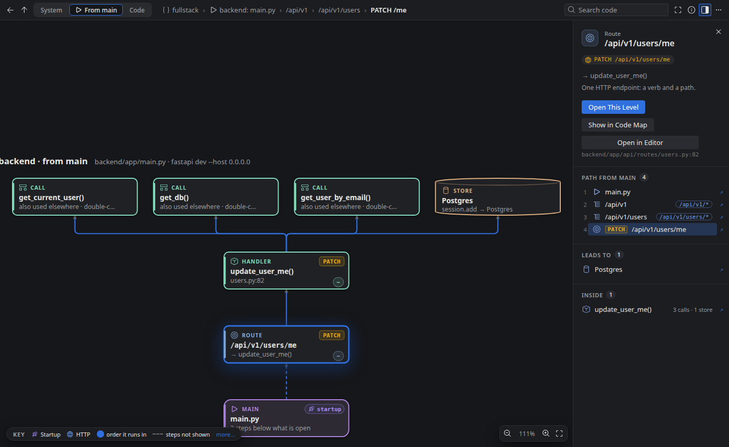The height and width of the screenshot is (447, 729).
Task: Zoom in the graph canvas
Action: (x=546, y=433)
